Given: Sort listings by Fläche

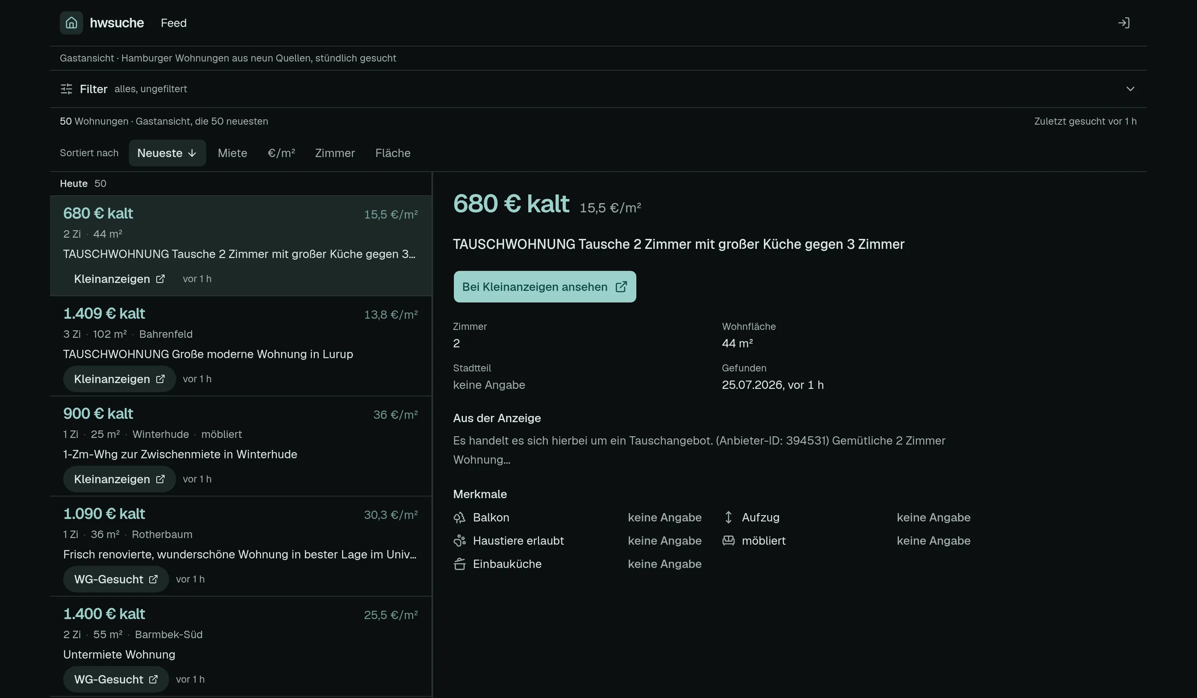Looking at the screenshot, I should pos(393,153).
